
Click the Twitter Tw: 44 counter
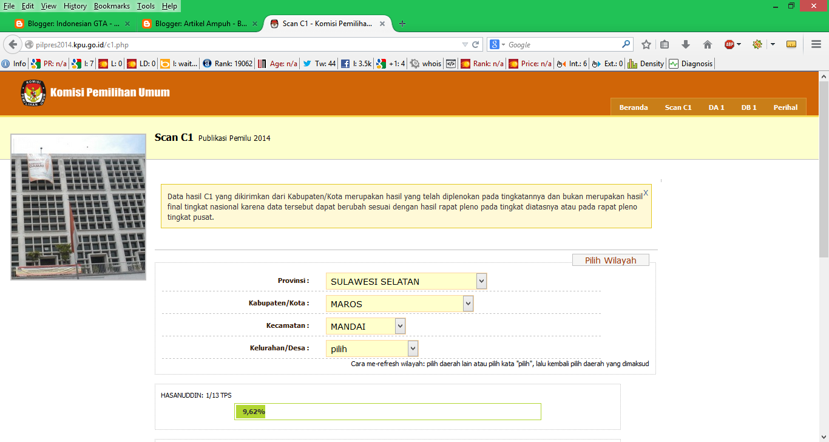pos(319,63)
